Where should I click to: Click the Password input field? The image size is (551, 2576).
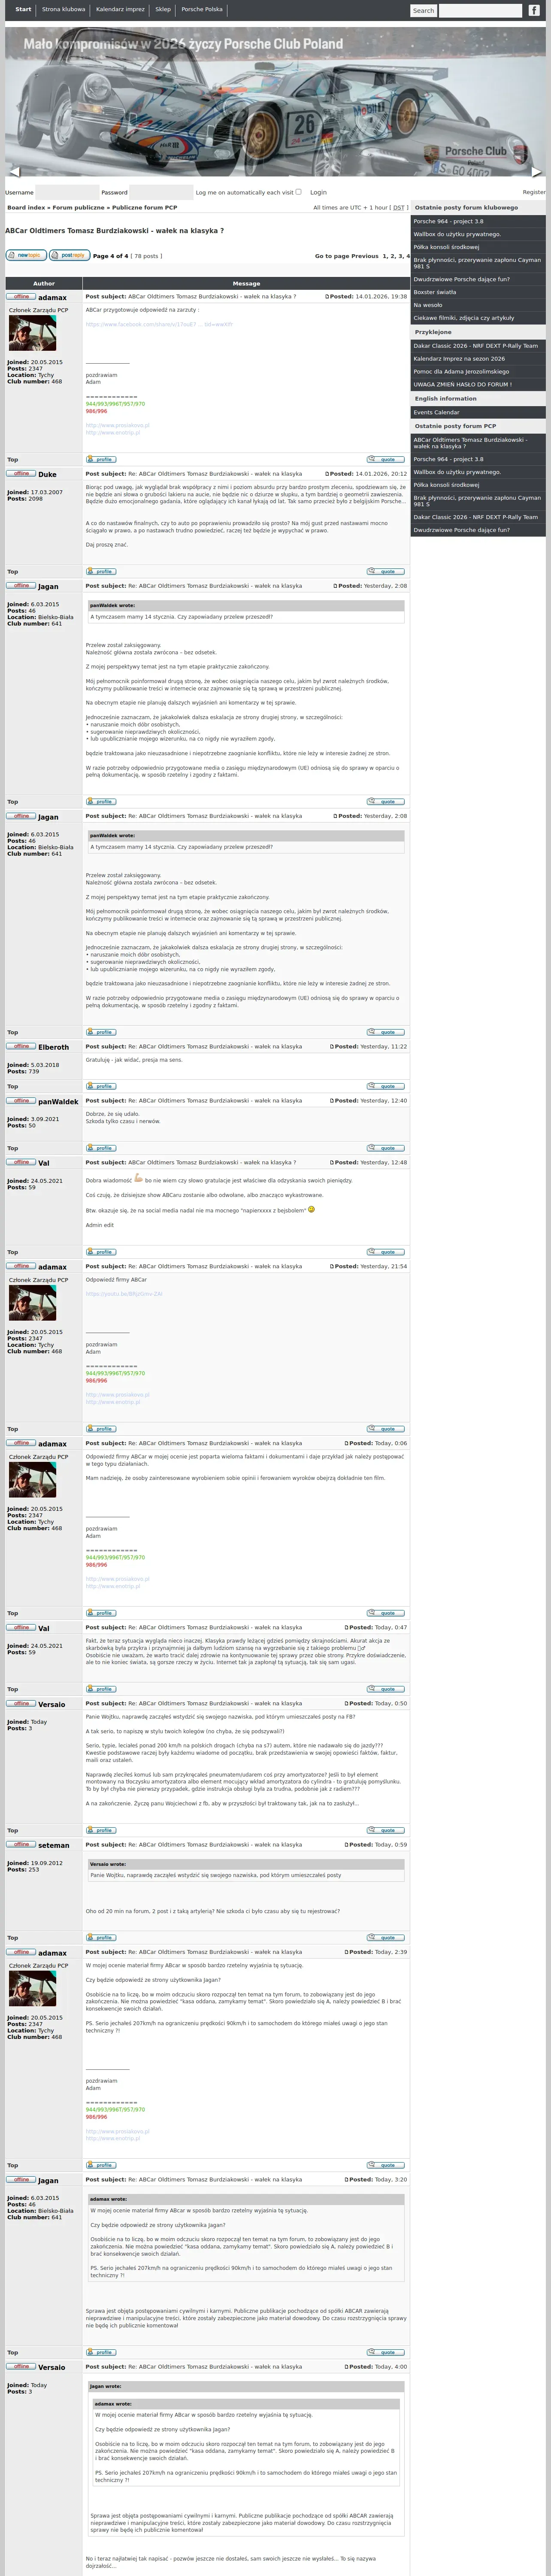161,192
